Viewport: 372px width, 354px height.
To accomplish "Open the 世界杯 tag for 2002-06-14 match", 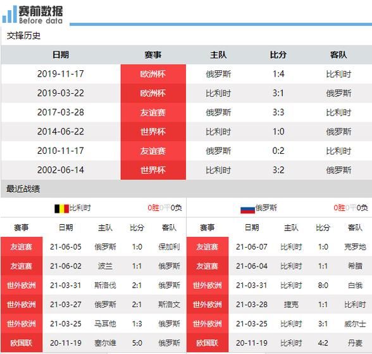I will pos(153,170).
